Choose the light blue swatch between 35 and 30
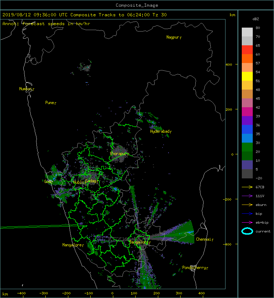The height and width of the screenshot is (298, 274). coord(247,138)
